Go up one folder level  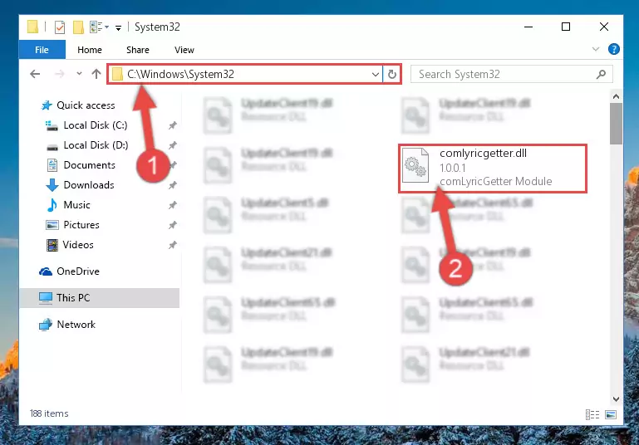tap(96, 74)
